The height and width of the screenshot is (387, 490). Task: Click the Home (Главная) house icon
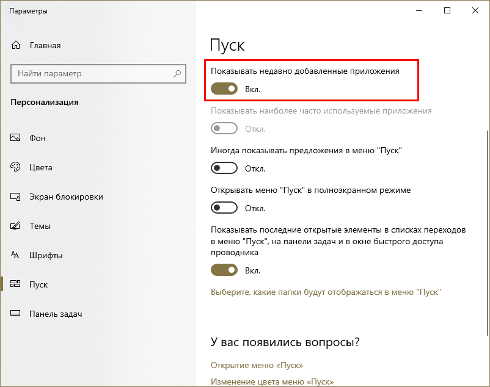click(16, 45)
